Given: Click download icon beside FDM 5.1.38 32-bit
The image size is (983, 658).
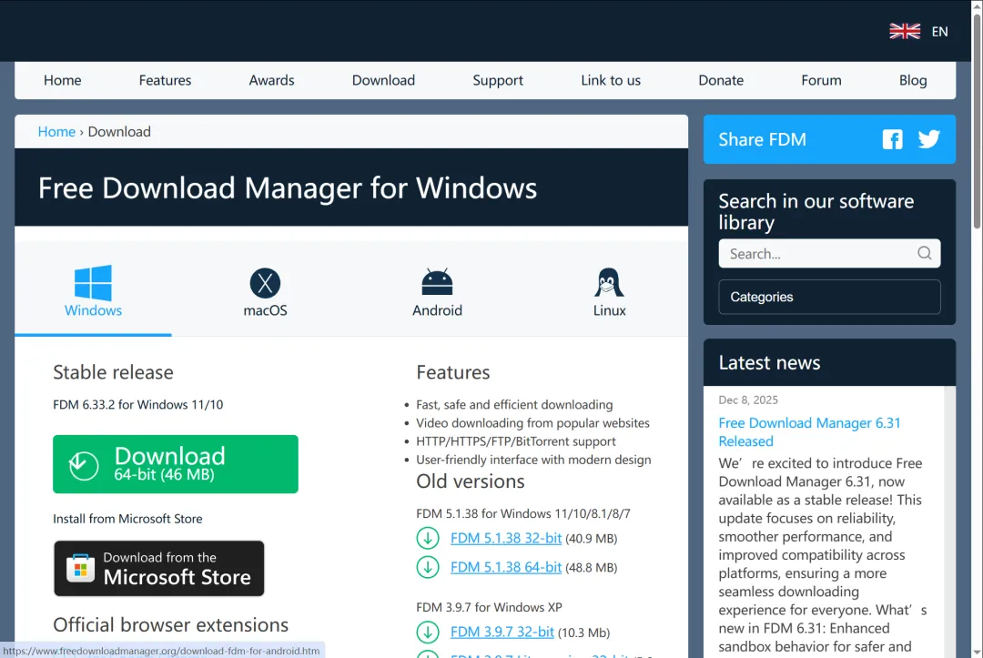Looking at the screenshot, I should tap(428, 538).
